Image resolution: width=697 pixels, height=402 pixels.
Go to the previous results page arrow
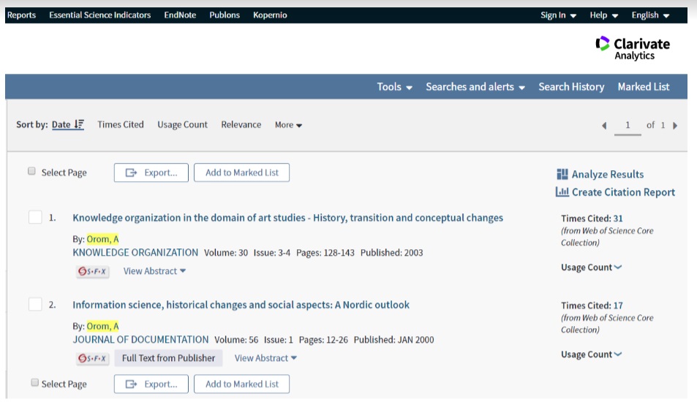[604, 125]
